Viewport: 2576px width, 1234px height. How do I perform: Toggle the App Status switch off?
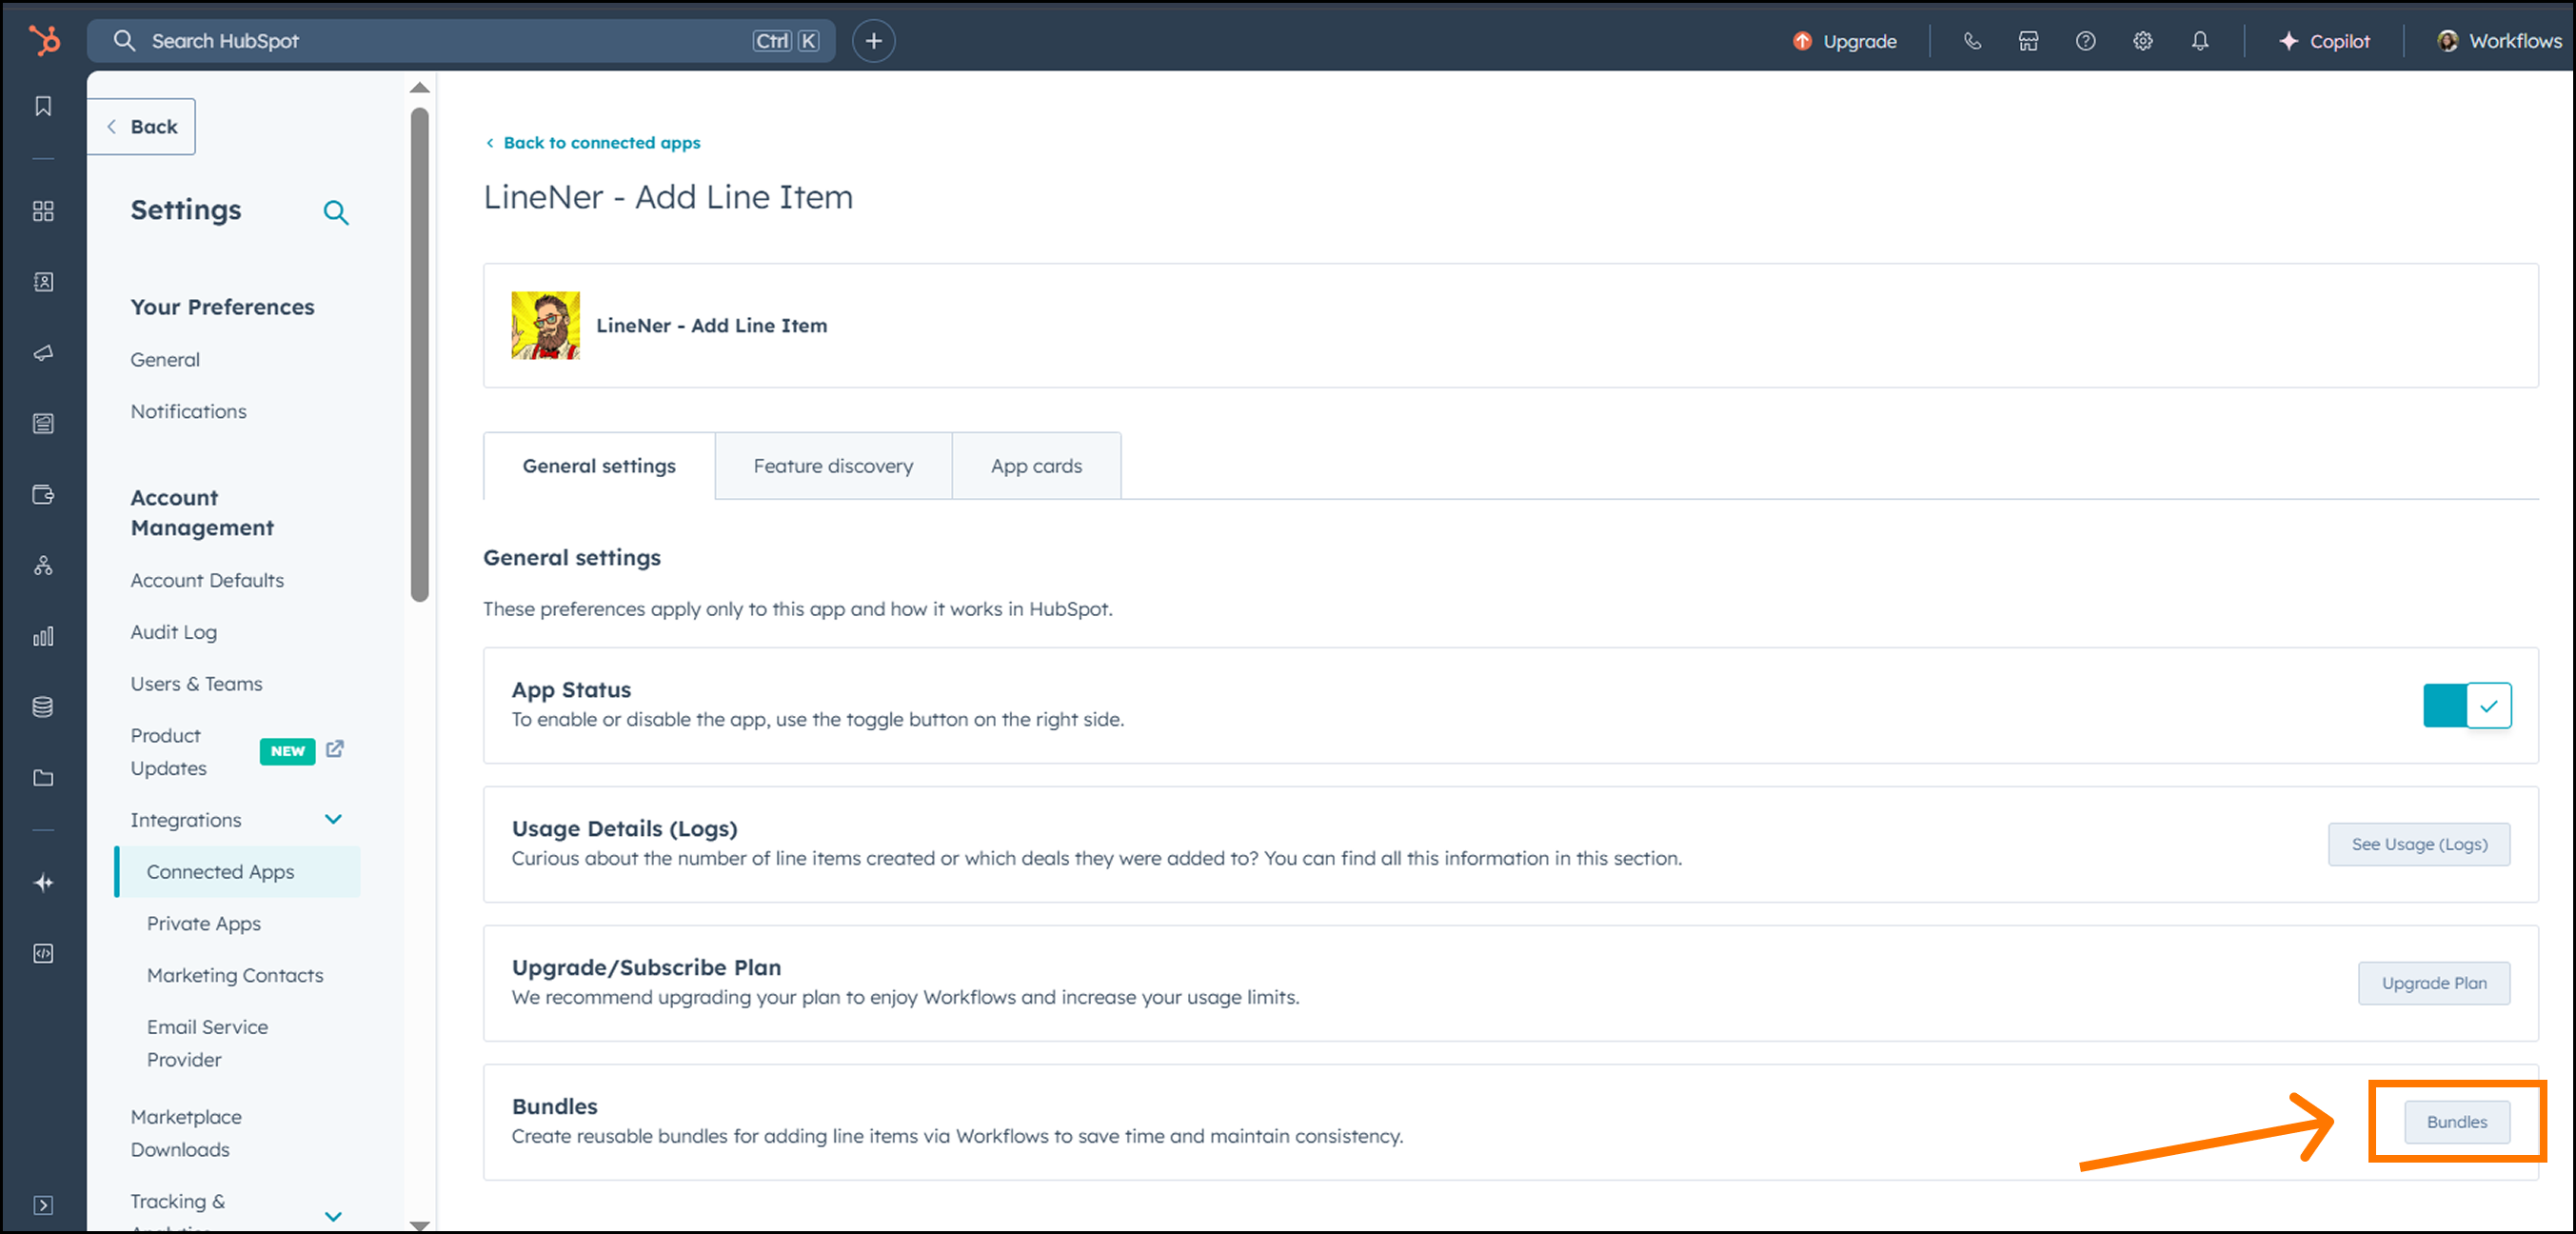2467,706
